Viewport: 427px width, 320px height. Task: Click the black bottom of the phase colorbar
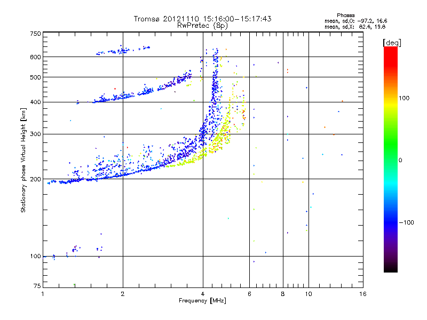click(x=391, y=268)
